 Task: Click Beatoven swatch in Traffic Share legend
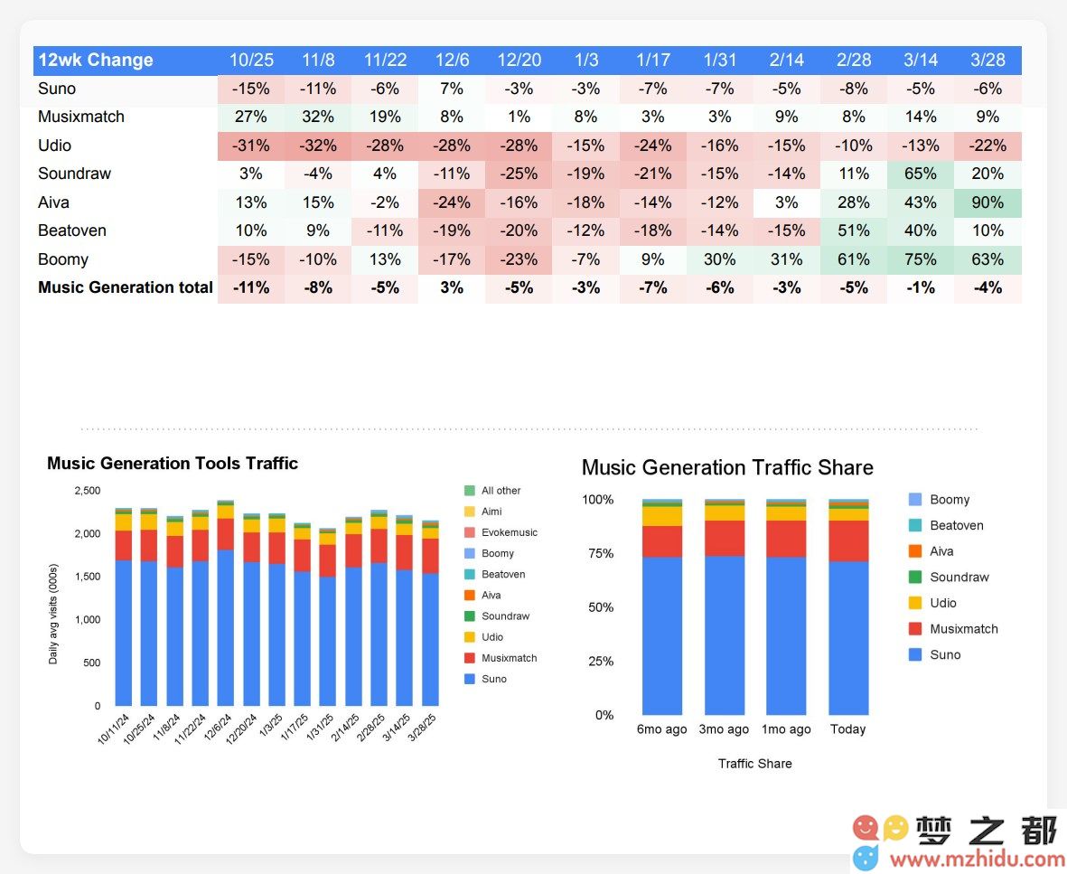[x=915, y=525]
